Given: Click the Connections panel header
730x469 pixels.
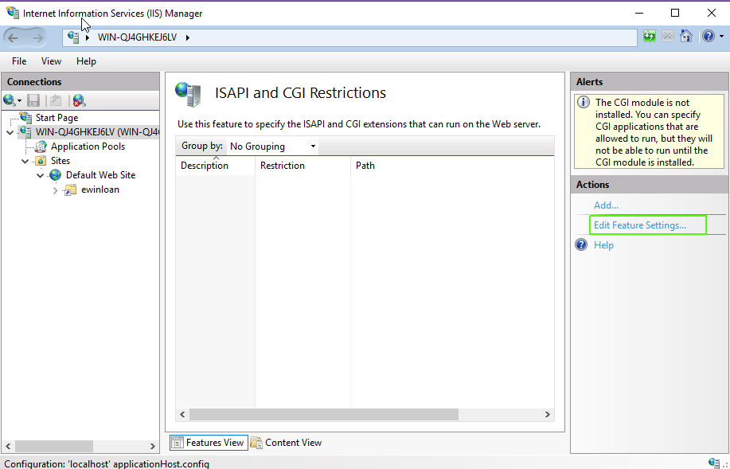Looking at the screenshot, I should [80, 82].
